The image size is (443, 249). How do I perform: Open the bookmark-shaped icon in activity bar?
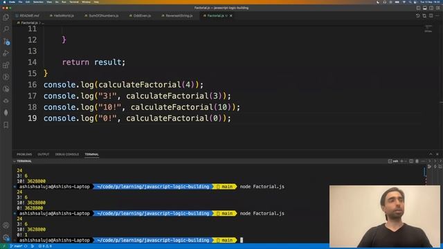(6, 124)
